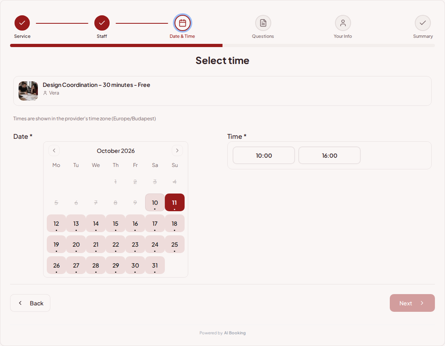Click the staff name Vera
Image resolution: width=445 pixels, height=346 pixels.
(x=54, y=93)
